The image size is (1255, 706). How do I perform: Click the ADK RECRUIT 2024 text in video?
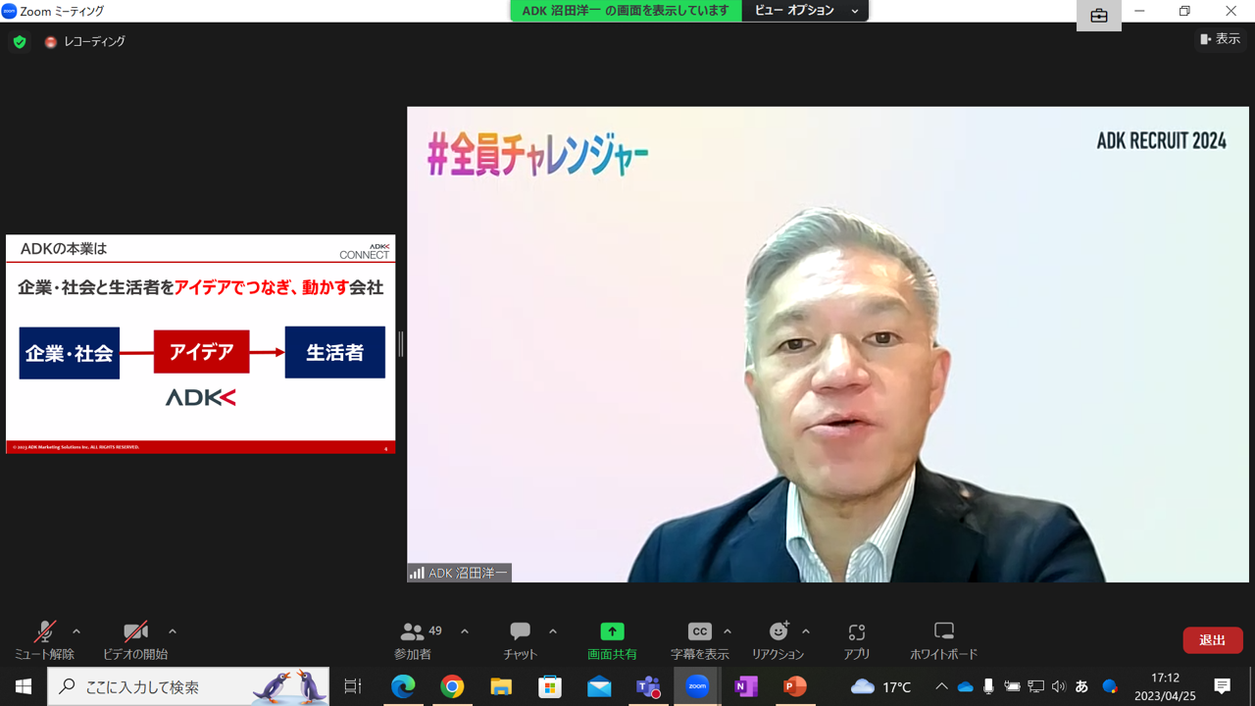(1161, 141)
